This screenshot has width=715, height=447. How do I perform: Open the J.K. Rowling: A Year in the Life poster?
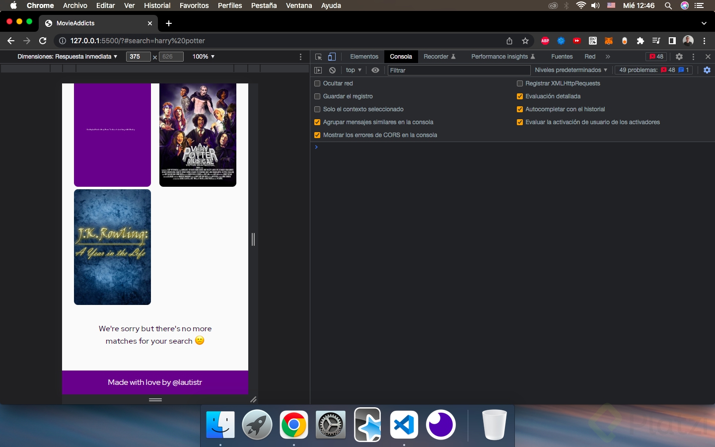[x=112, y=247]
